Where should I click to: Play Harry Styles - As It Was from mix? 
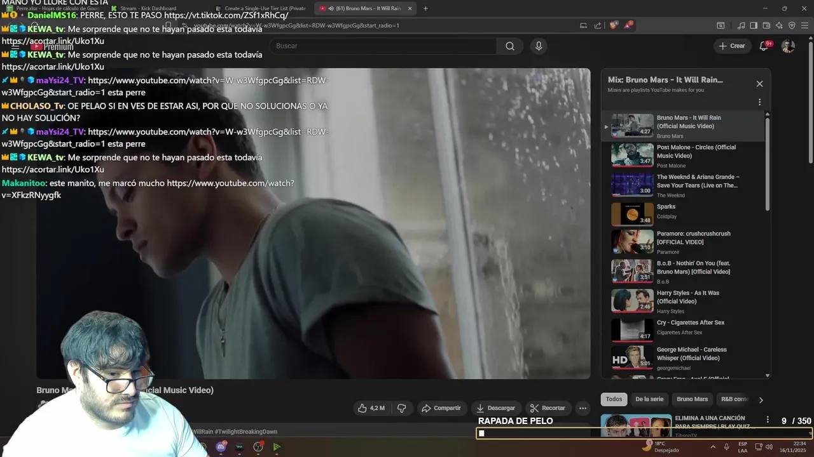click(682, 301)
